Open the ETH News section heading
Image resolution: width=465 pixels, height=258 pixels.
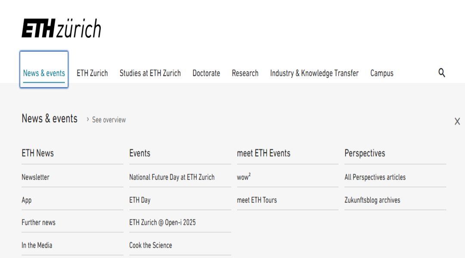38,153
